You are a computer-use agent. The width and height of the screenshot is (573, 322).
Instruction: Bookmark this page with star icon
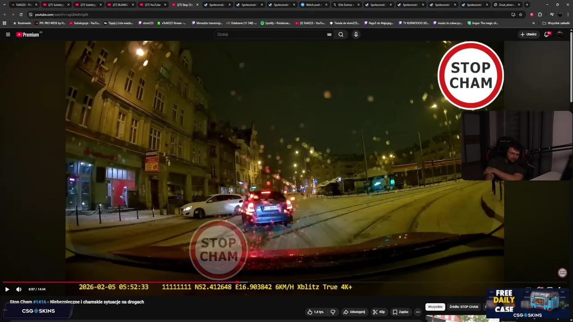[521, 14]
